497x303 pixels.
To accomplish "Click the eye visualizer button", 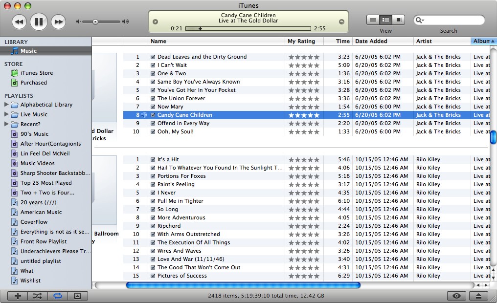I will [456, 296].
